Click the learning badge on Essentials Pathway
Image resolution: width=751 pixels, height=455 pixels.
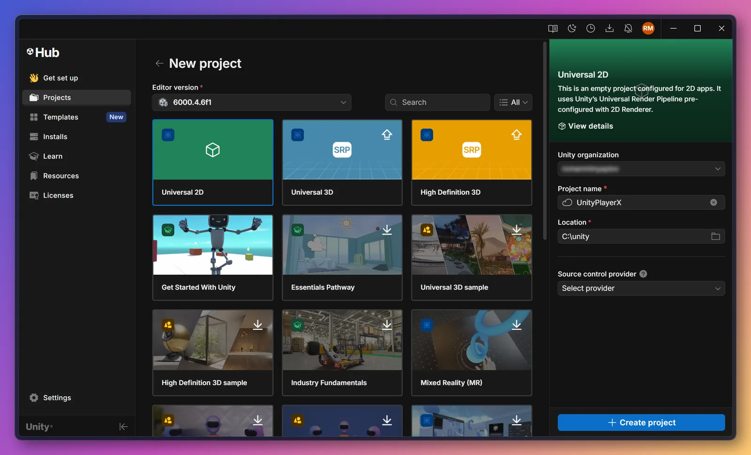coord(298,230)
